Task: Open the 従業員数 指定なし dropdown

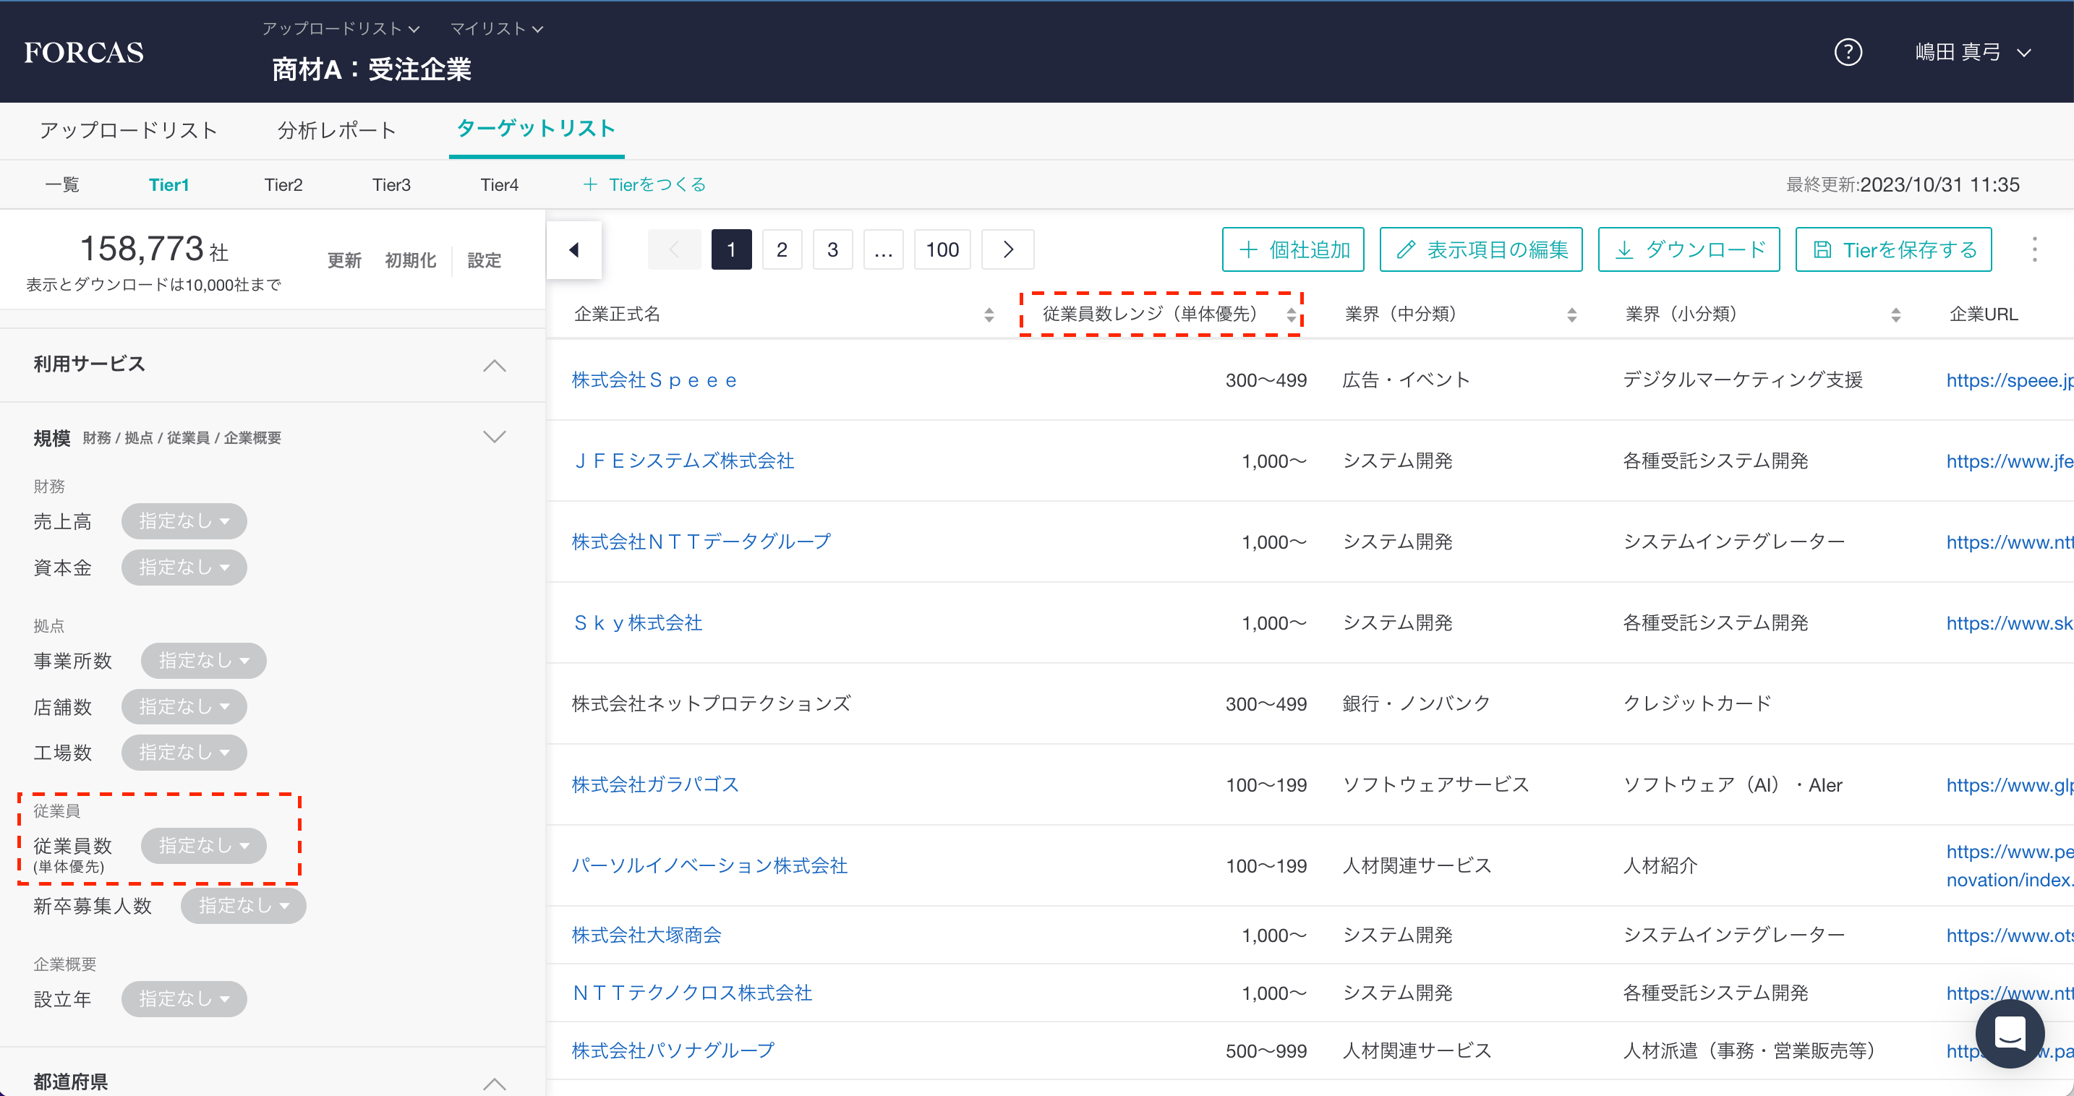Action: pos(203,845)
